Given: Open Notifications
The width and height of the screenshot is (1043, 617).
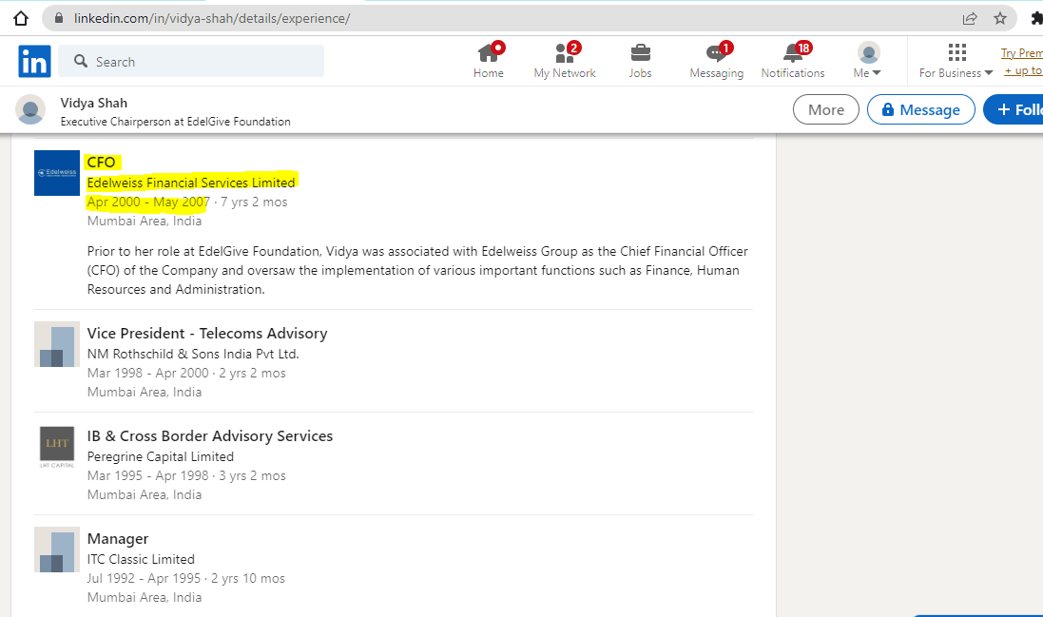Looking at the screenshot, I should click(792, 61).
